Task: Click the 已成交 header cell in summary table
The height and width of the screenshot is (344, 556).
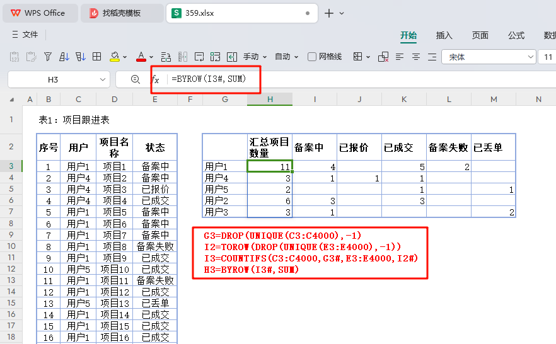Action: (x=404, y=147)
